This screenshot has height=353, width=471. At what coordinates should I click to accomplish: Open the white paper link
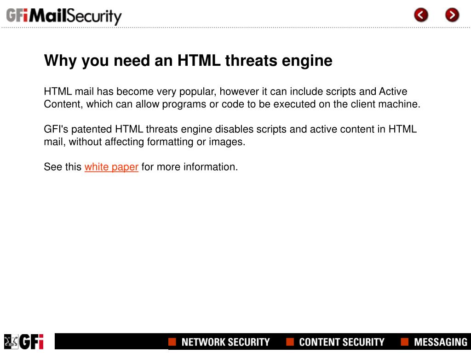click(x=111, y=167)
